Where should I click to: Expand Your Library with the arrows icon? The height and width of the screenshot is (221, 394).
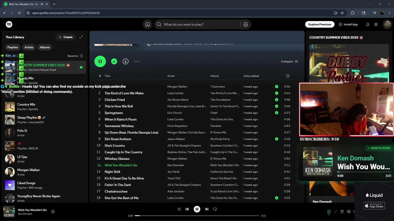point(81,37)
